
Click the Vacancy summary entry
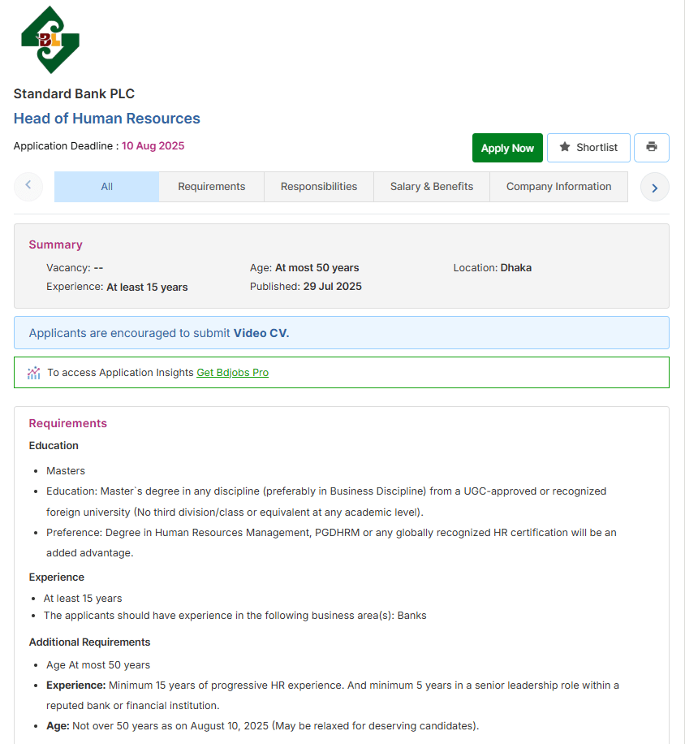pyautogui.click(x=75, y=267)
